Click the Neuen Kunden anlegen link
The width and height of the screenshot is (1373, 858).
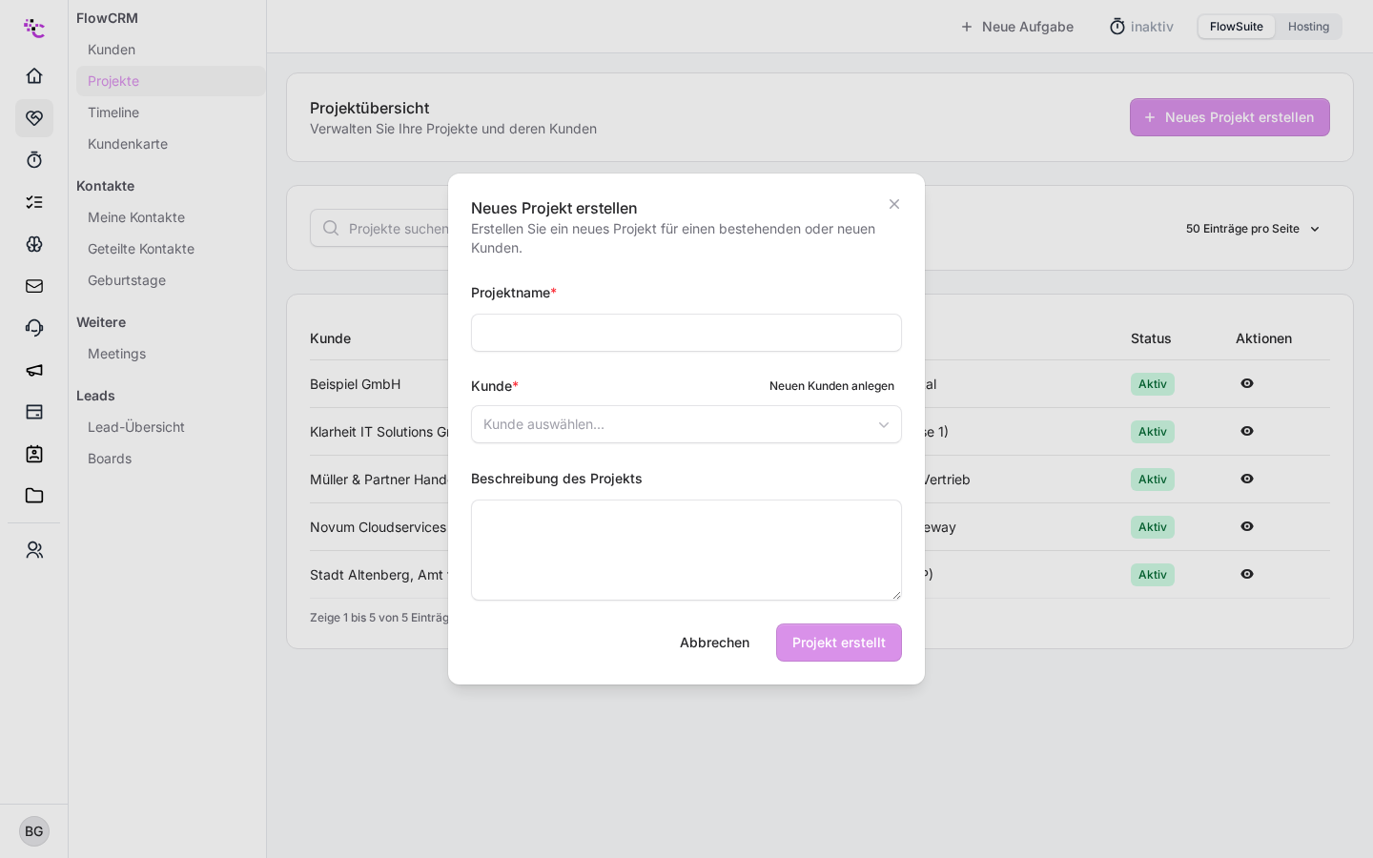[831, 386]
